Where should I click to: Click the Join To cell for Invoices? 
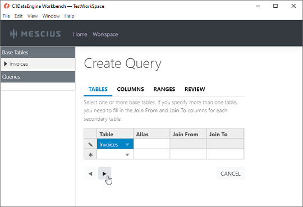(225, 144)
